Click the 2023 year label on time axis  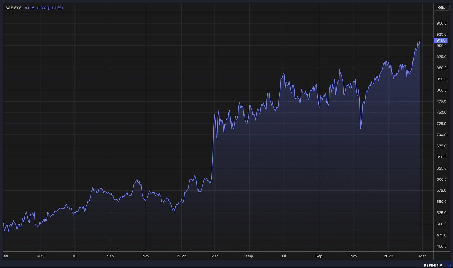pyautogui.click(x=388, y=256)
